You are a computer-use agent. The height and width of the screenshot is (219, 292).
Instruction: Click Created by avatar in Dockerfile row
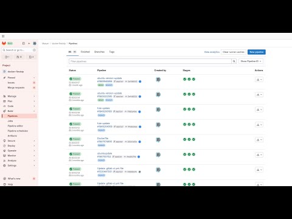[158, 140]
